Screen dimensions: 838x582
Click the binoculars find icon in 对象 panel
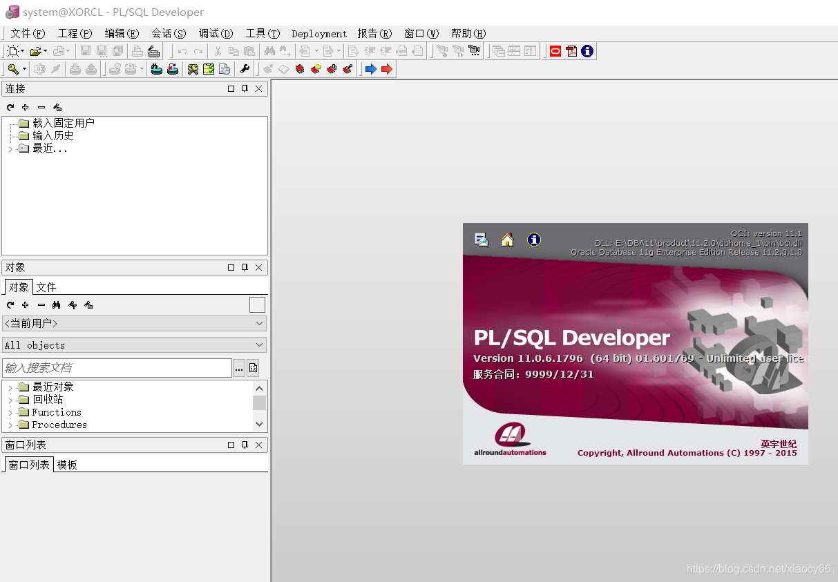coord(57,304)
